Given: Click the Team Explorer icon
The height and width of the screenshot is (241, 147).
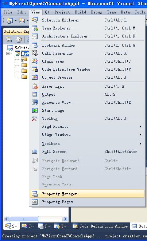Looking at the screenshot, I should pos(35,28).
